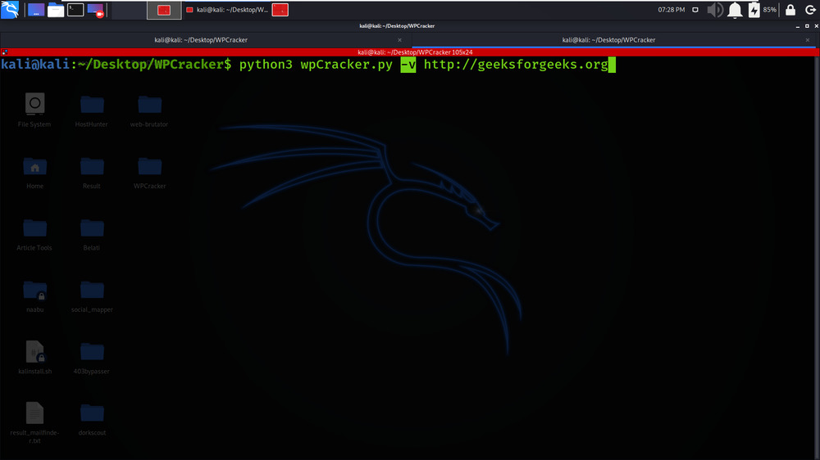This screenshot has height=460, width=820.
Task: Select the red terminal icon after the window title
Action: pyautogui.click(x=280, y=10)
